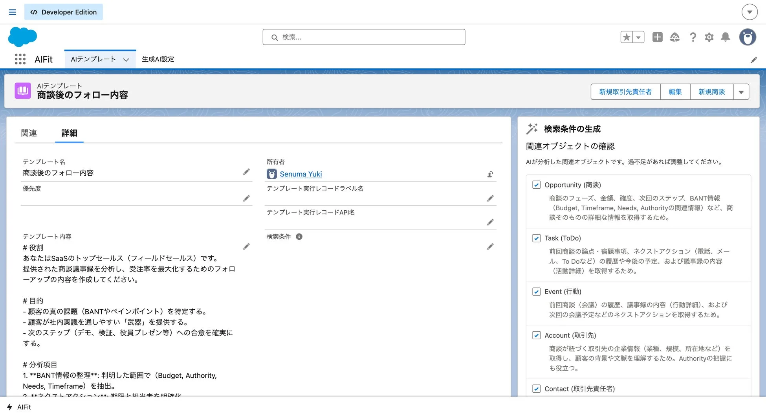The width and height of the screenshot is (766, 417).
Task: Open the help question mark icon
Action: [x=693, y=37]
